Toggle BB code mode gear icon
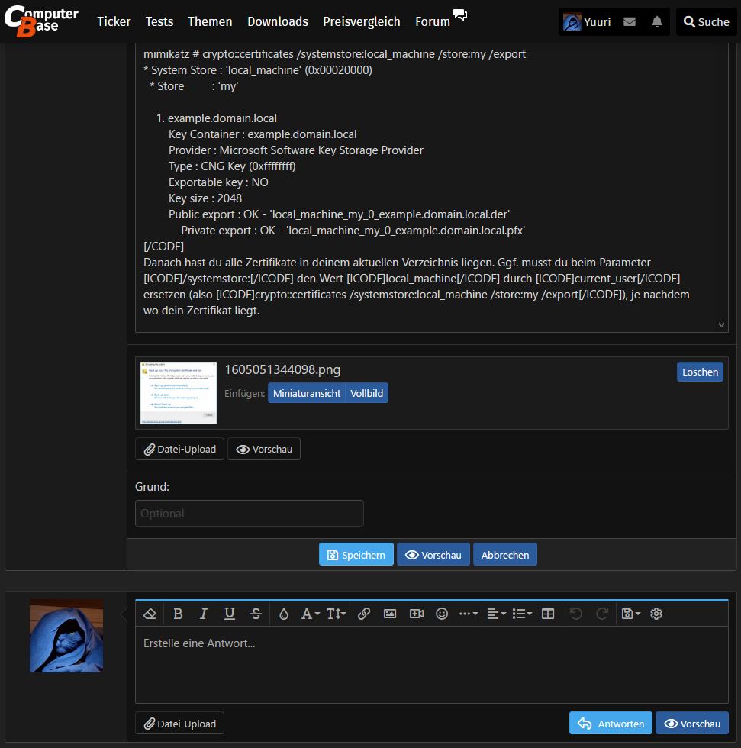Viewport: 741px width, 748px height. click(656, 614)
